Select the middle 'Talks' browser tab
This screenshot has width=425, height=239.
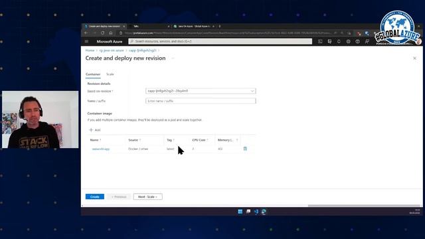coord(149,27)
